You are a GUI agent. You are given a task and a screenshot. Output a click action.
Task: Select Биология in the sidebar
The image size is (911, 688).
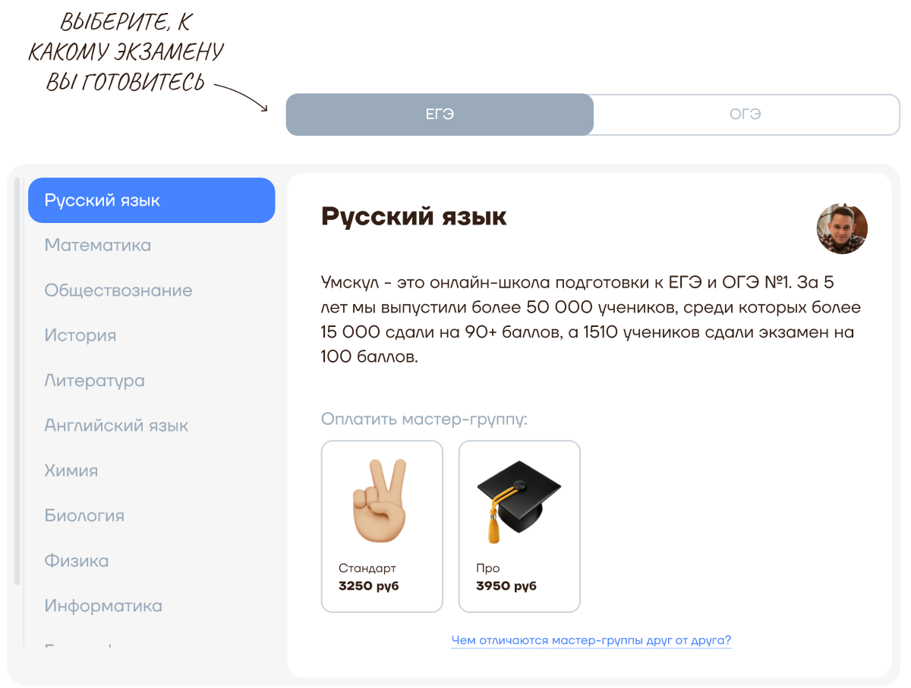[84, 516]
